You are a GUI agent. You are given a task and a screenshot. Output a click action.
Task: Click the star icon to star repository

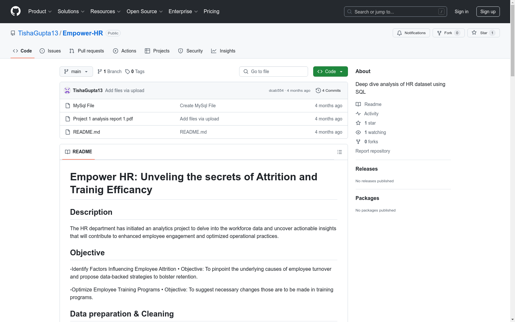click(x=474, y=33)
